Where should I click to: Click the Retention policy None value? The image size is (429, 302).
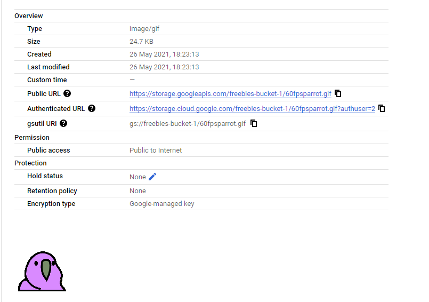coord(137,191)
